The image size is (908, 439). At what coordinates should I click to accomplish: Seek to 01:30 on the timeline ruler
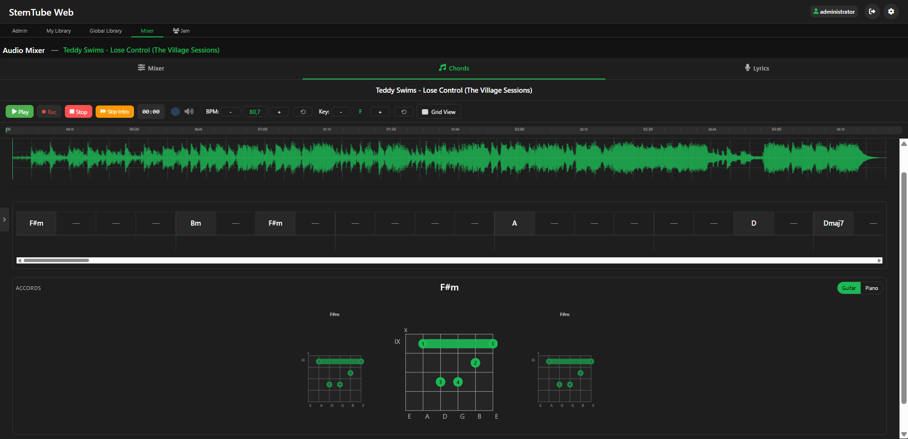coord(391,129)
